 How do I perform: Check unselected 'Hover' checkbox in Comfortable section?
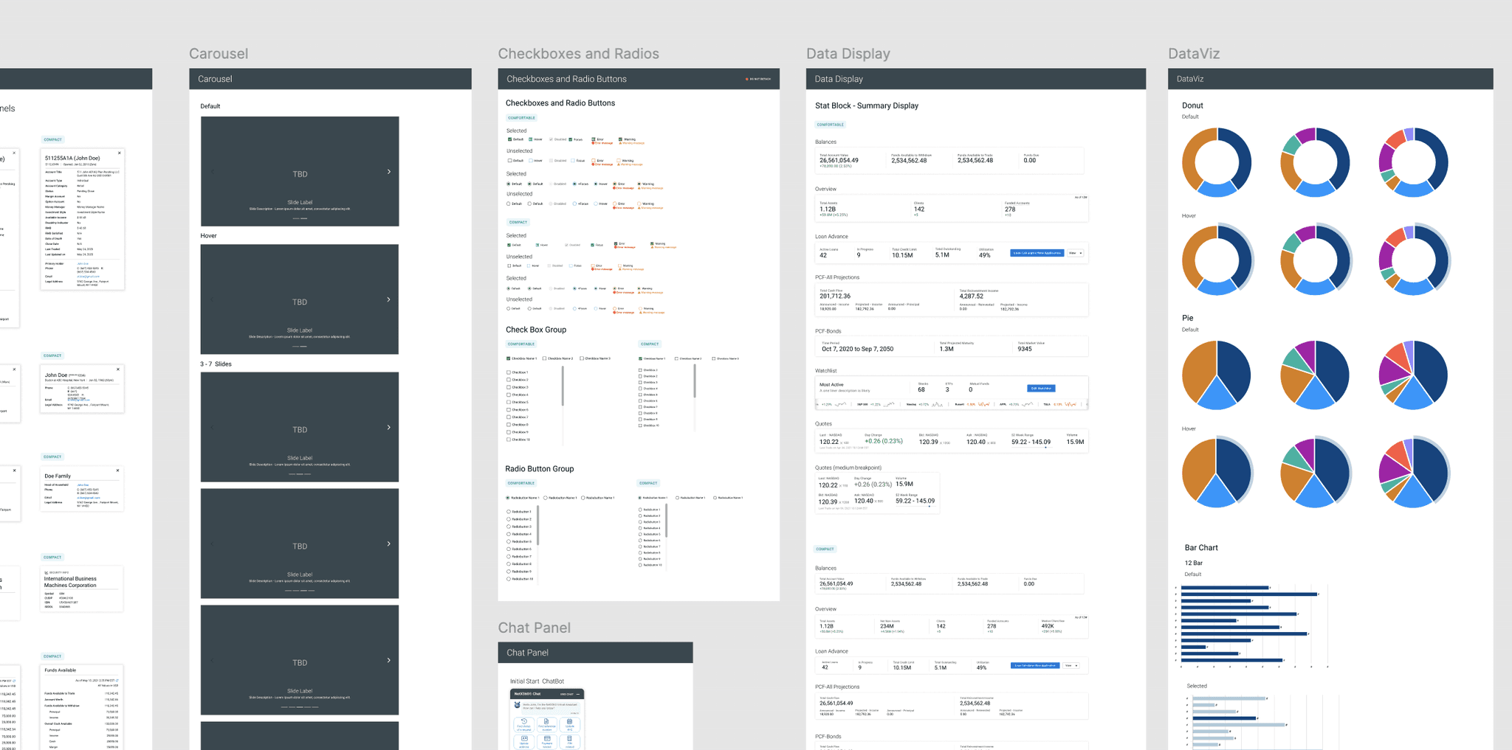coord(531,161)
